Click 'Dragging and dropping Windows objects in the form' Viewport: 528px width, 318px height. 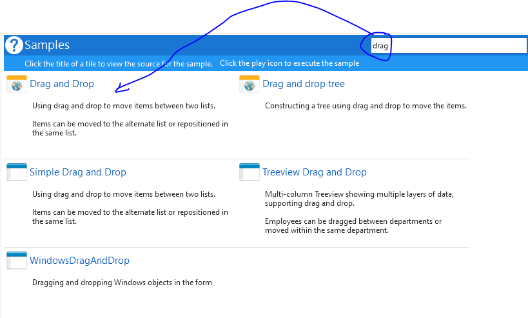tap(122, 283)
